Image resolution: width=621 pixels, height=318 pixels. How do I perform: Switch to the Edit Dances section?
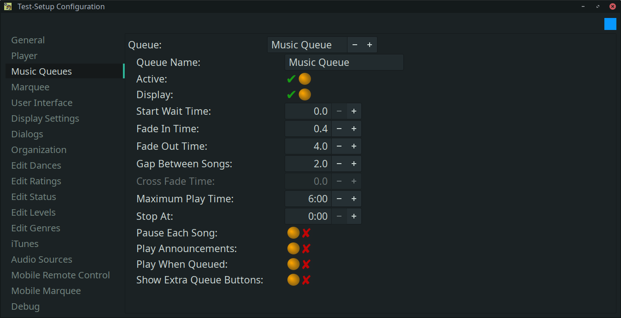tap(36, 165)
